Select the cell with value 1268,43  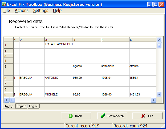click(115, 95)
